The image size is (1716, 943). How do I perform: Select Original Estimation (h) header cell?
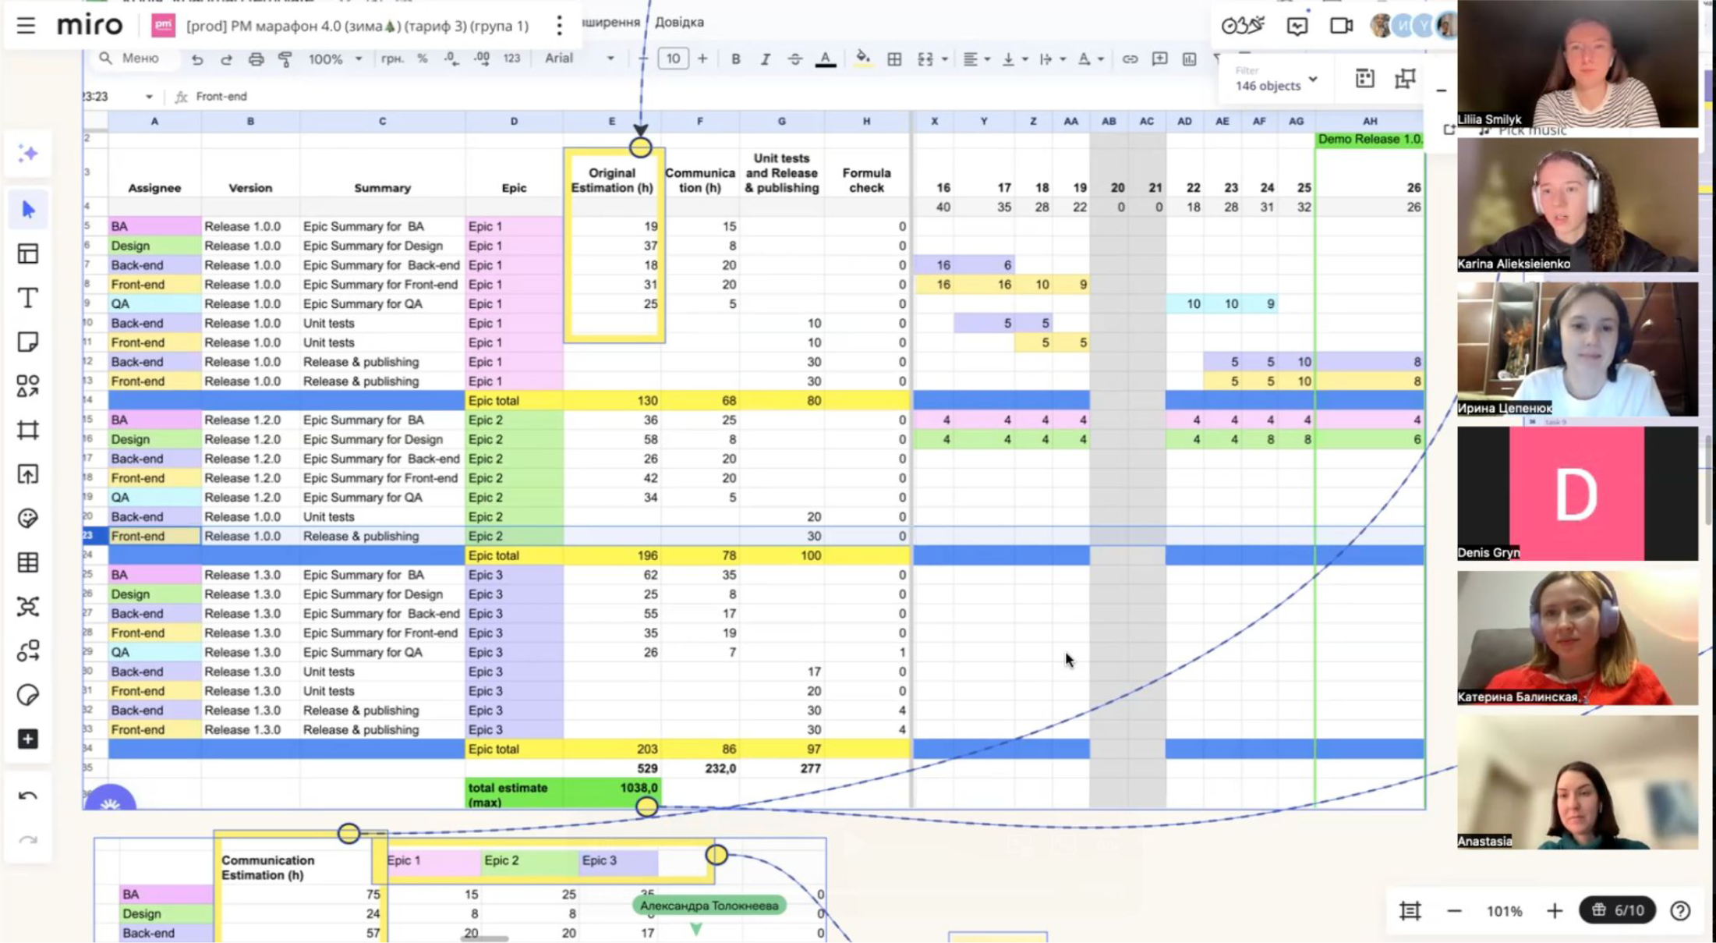(612, 172)
